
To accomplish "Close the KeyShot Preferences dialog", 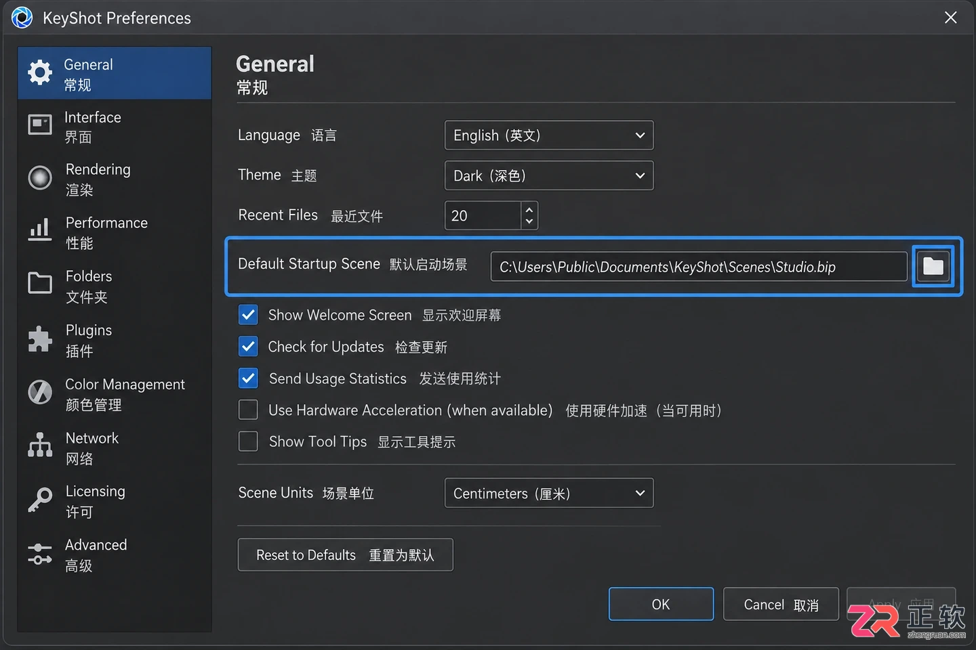I will (x=951, y=18).
